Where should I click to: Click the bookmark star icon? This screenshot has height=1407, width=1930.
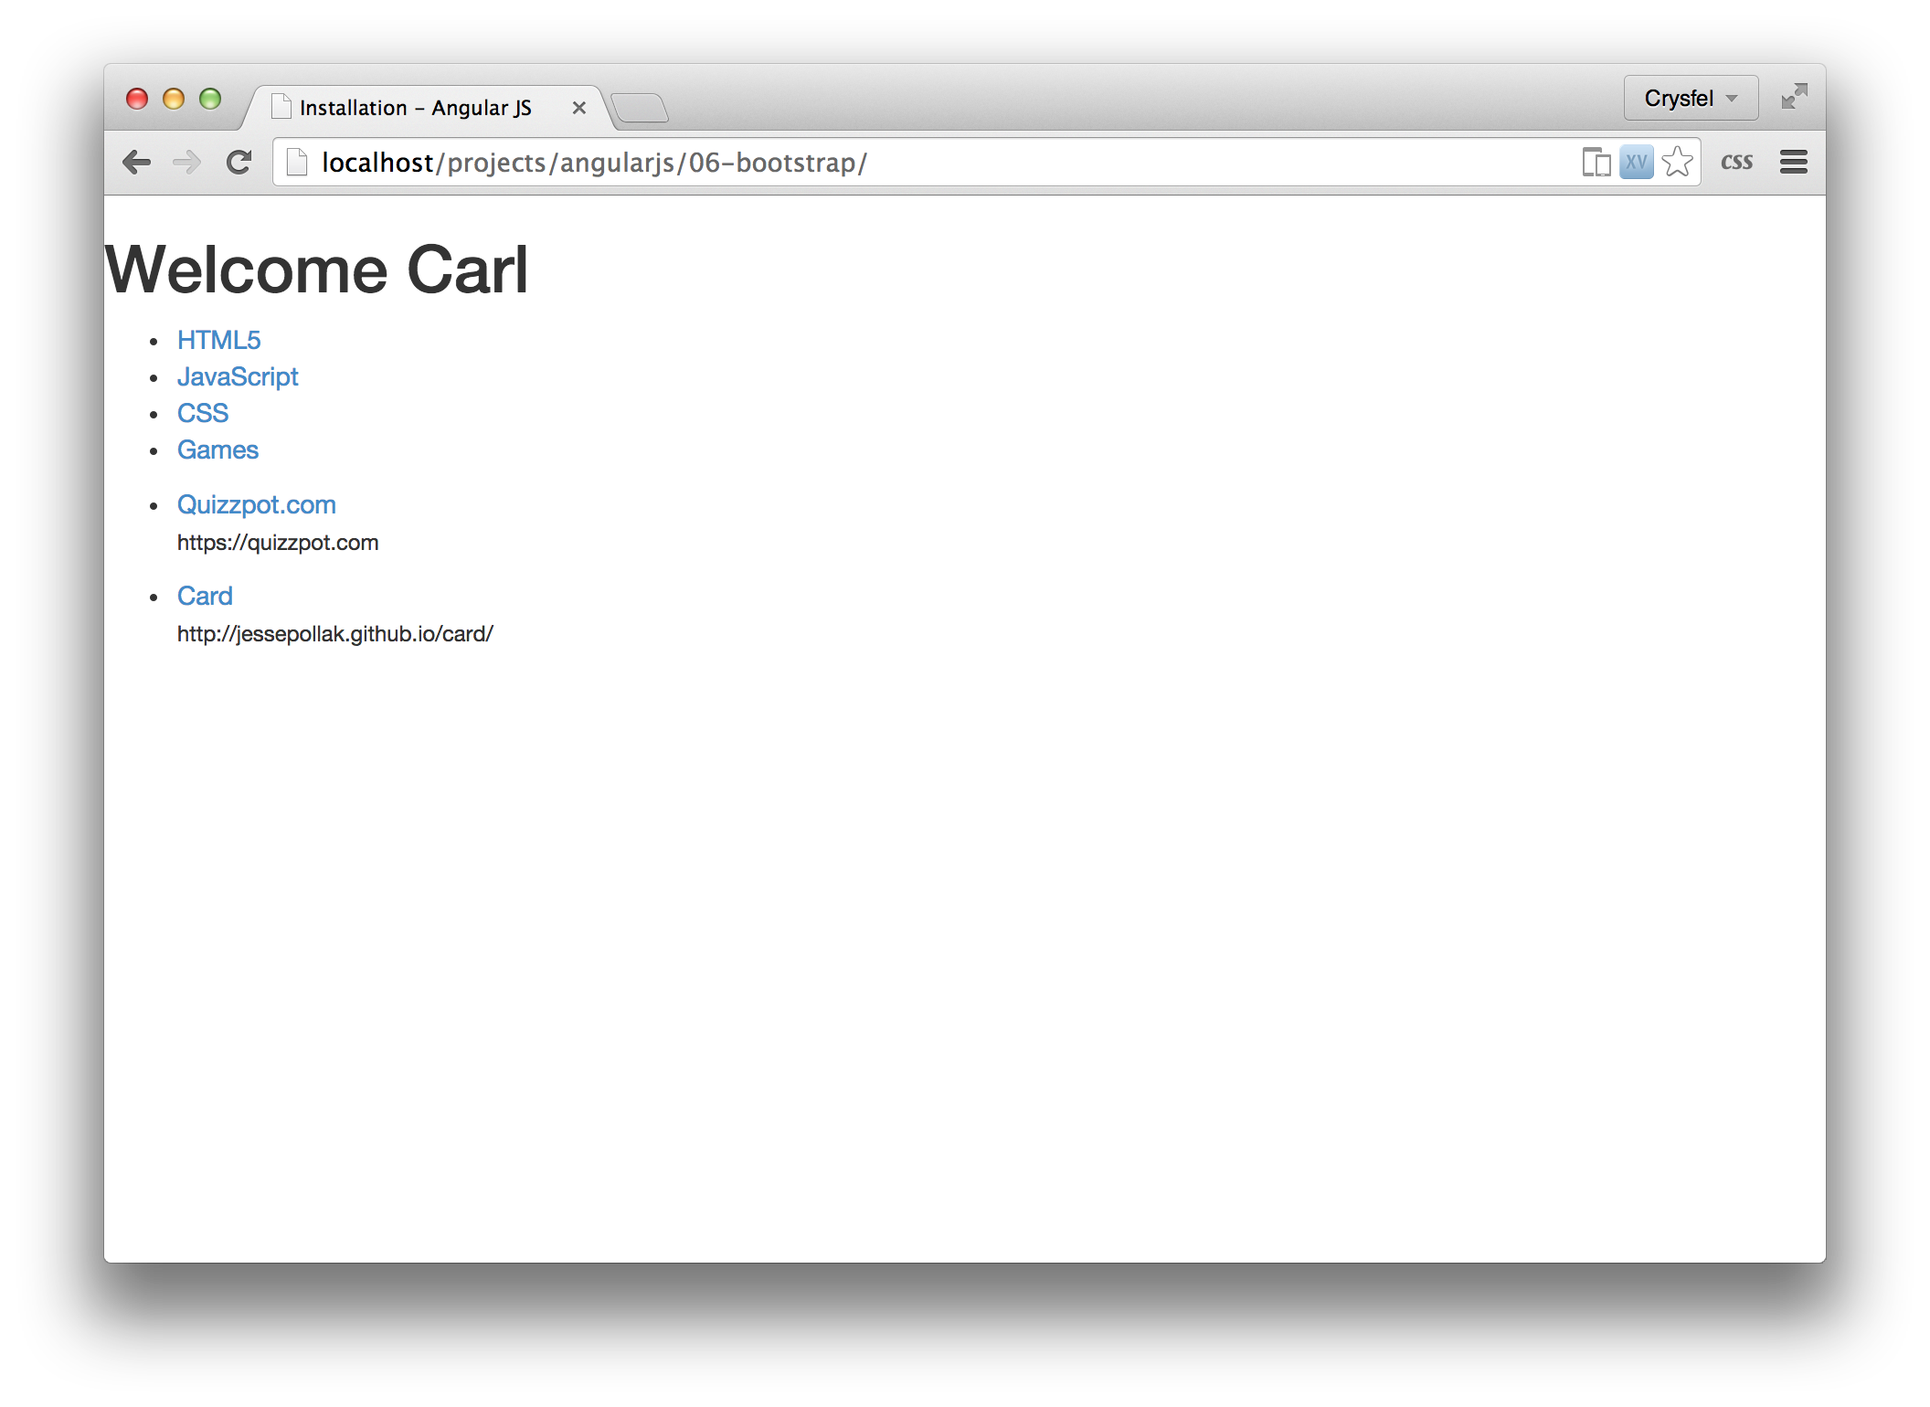tap(1681, 162)
